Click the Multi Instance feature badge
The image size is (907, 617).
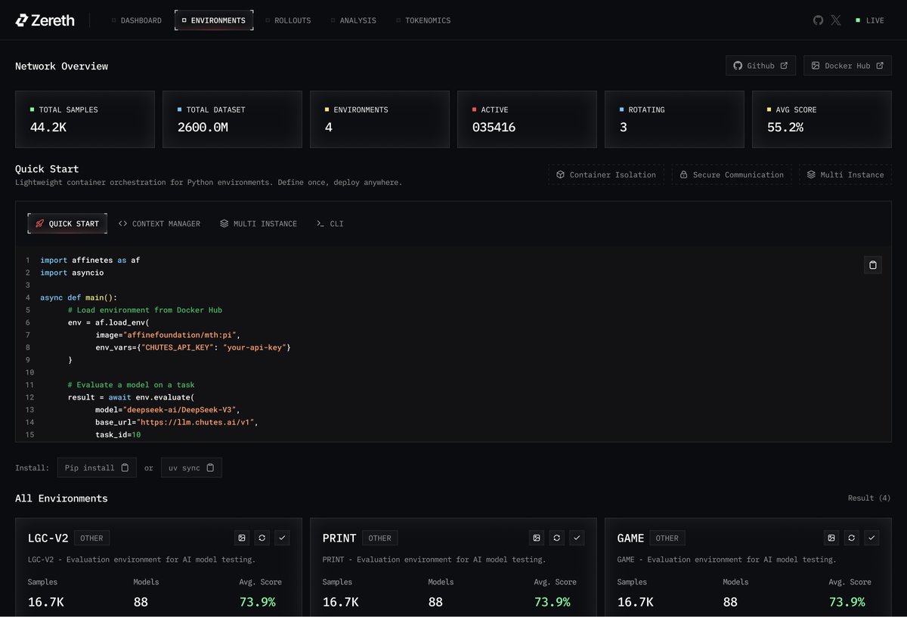(x=845, y=174)
